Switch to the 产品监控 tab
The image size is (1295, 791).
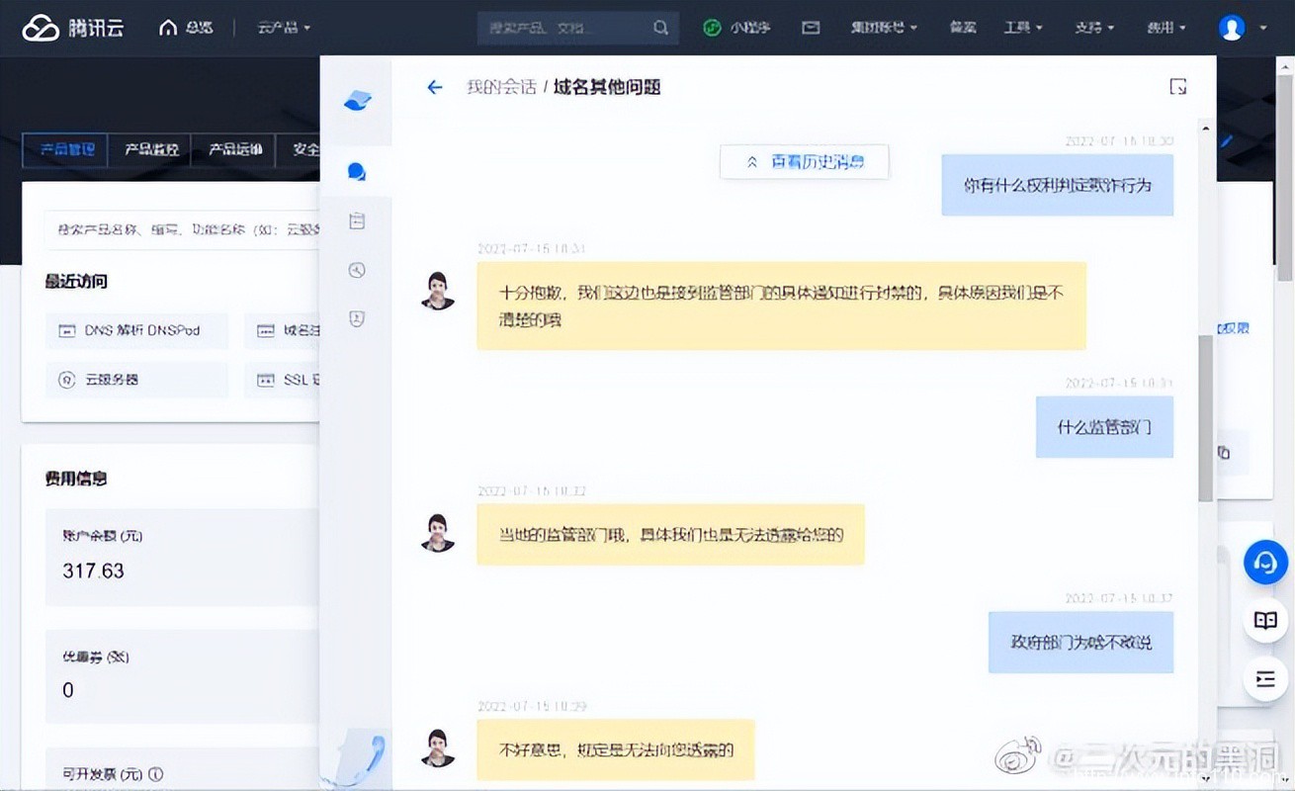pyautogui.click(x=153, y=150)
